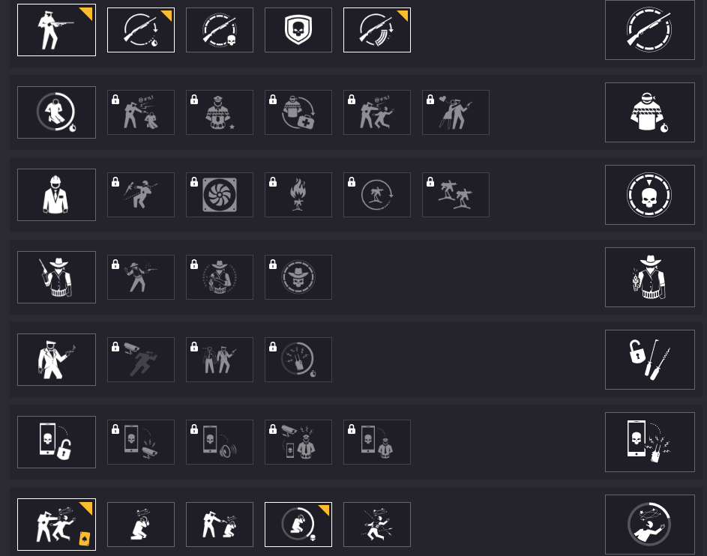Click the kneeling hostage in circle with skull
The image size is (707, 556).
pyautogui.click(x=298, y=525)
